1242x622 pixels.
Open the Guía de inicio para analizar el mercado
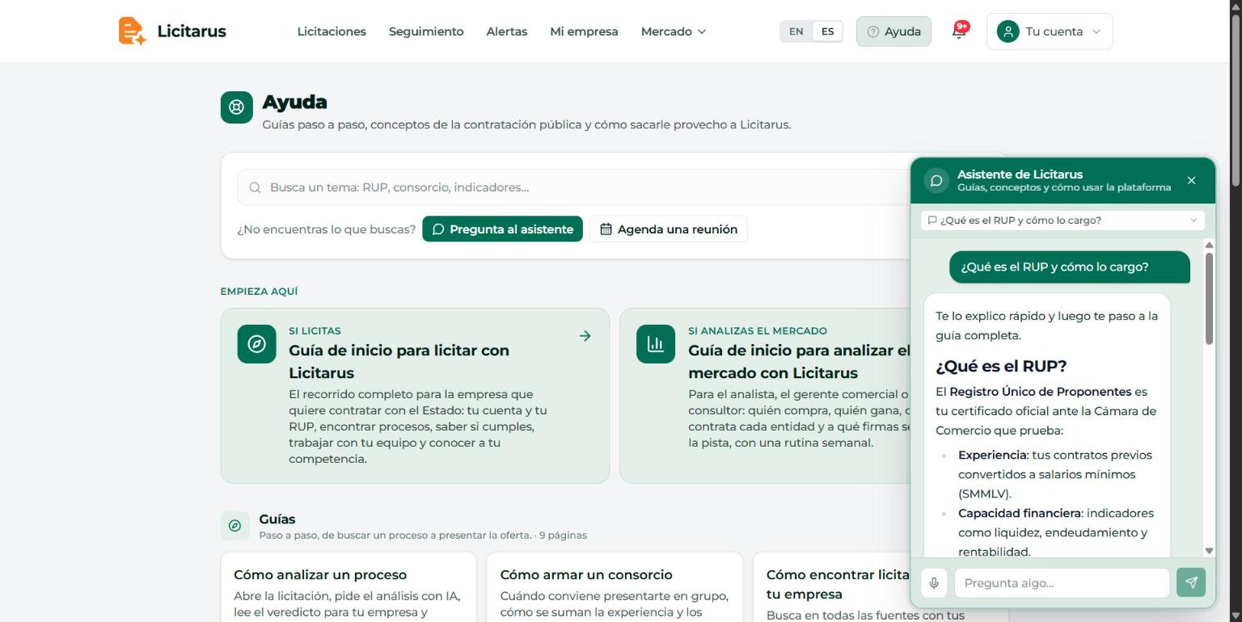click(765, 396)
